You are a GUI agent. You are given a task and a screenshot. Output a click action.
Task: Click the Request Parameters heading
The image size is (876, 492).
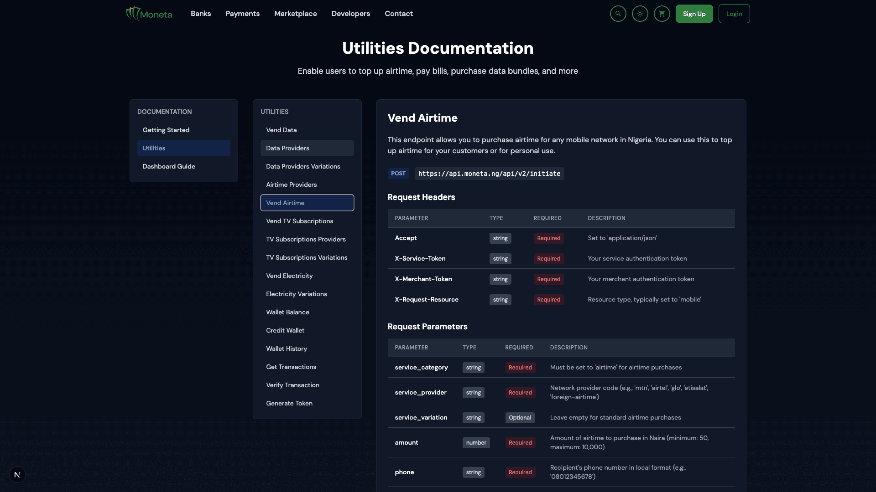pyautogui.click(x=428, y=327)
